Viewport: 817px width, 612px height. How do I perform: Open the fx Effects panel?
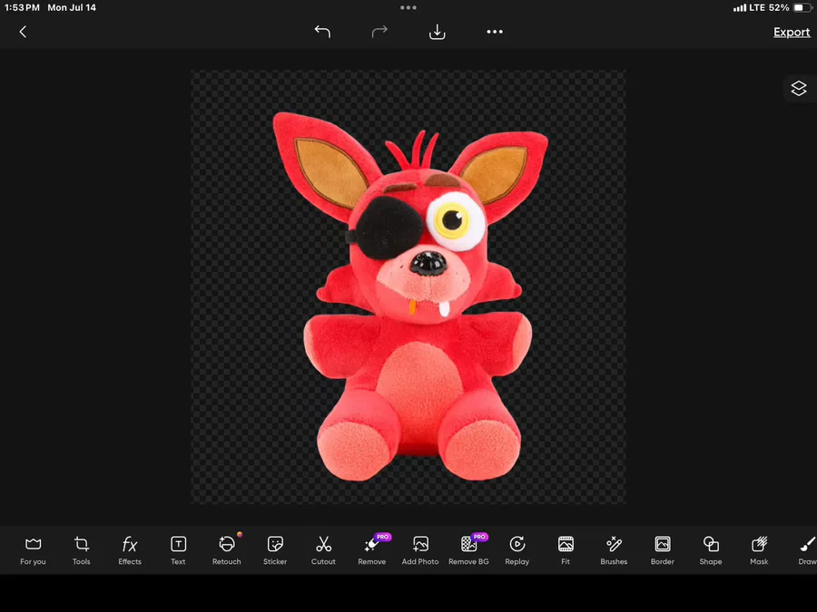click(130, 550)
